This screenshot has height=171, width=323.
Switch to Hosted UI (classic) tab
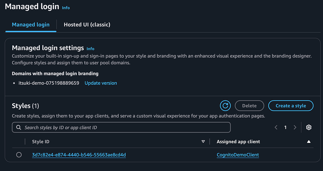tap(87, 25)
